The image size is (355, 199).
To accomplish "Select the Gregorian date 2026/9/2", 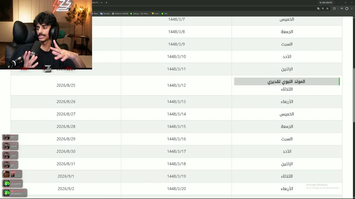I will click(66, 189).
